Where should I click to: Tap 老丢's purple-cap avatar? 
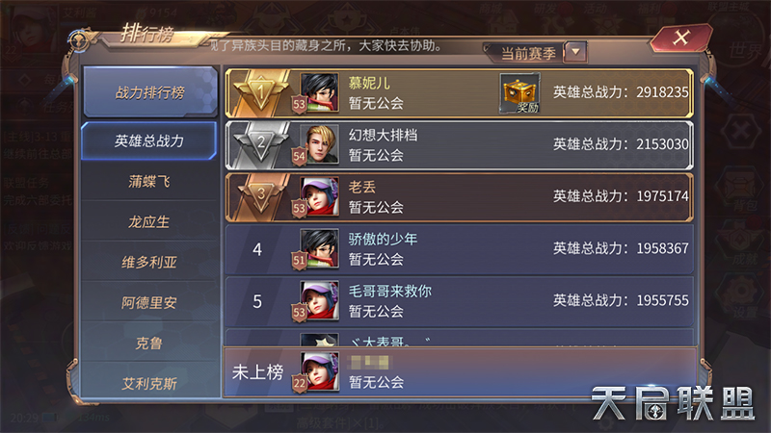319,196
